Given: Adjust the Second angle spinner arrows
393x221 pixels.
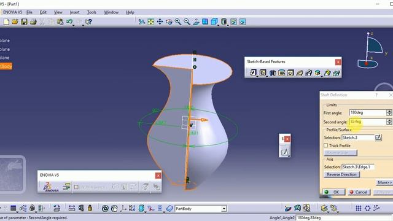Looking at the screenshot, I should pyautogui.click(x=389, y=122).
